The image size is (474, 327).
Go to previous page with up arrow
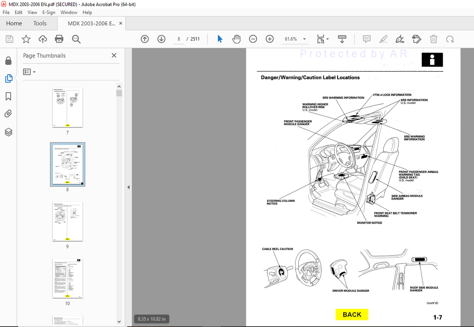[x=144, y=39]
